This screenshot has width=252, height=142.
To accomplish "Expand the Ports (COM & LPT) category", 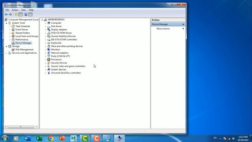I will (x=46, y=56).
